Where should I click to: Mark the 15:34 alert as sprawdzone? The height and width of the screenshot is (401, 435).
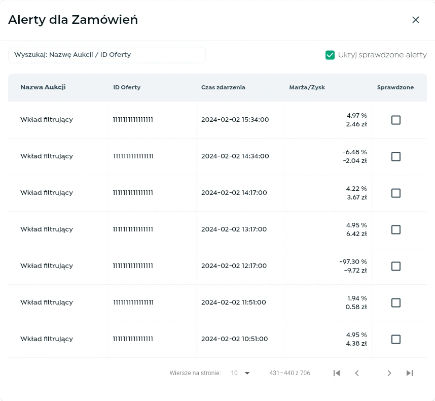pos(396,120)
